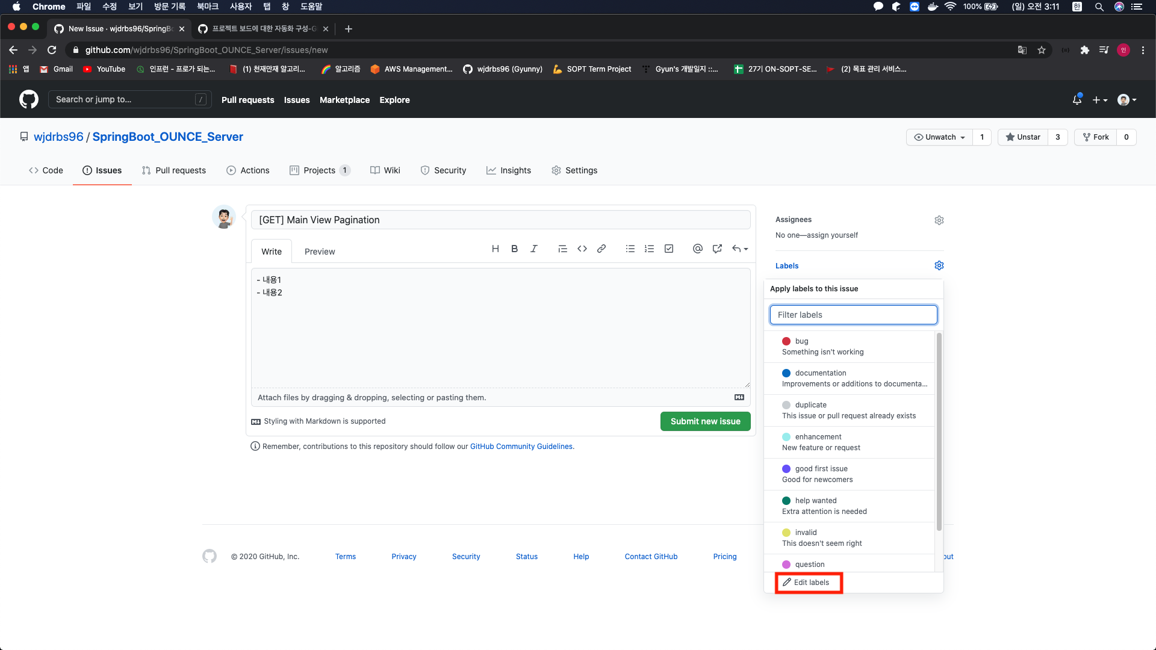
Task: Click the mention @ icon
Action: click(x=697, y=249)
